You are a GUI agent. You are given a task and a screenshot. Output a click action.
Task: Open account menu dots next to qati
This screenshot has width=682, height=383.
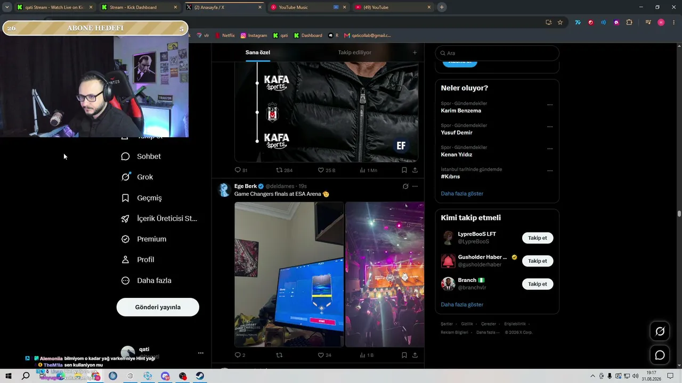201,353
